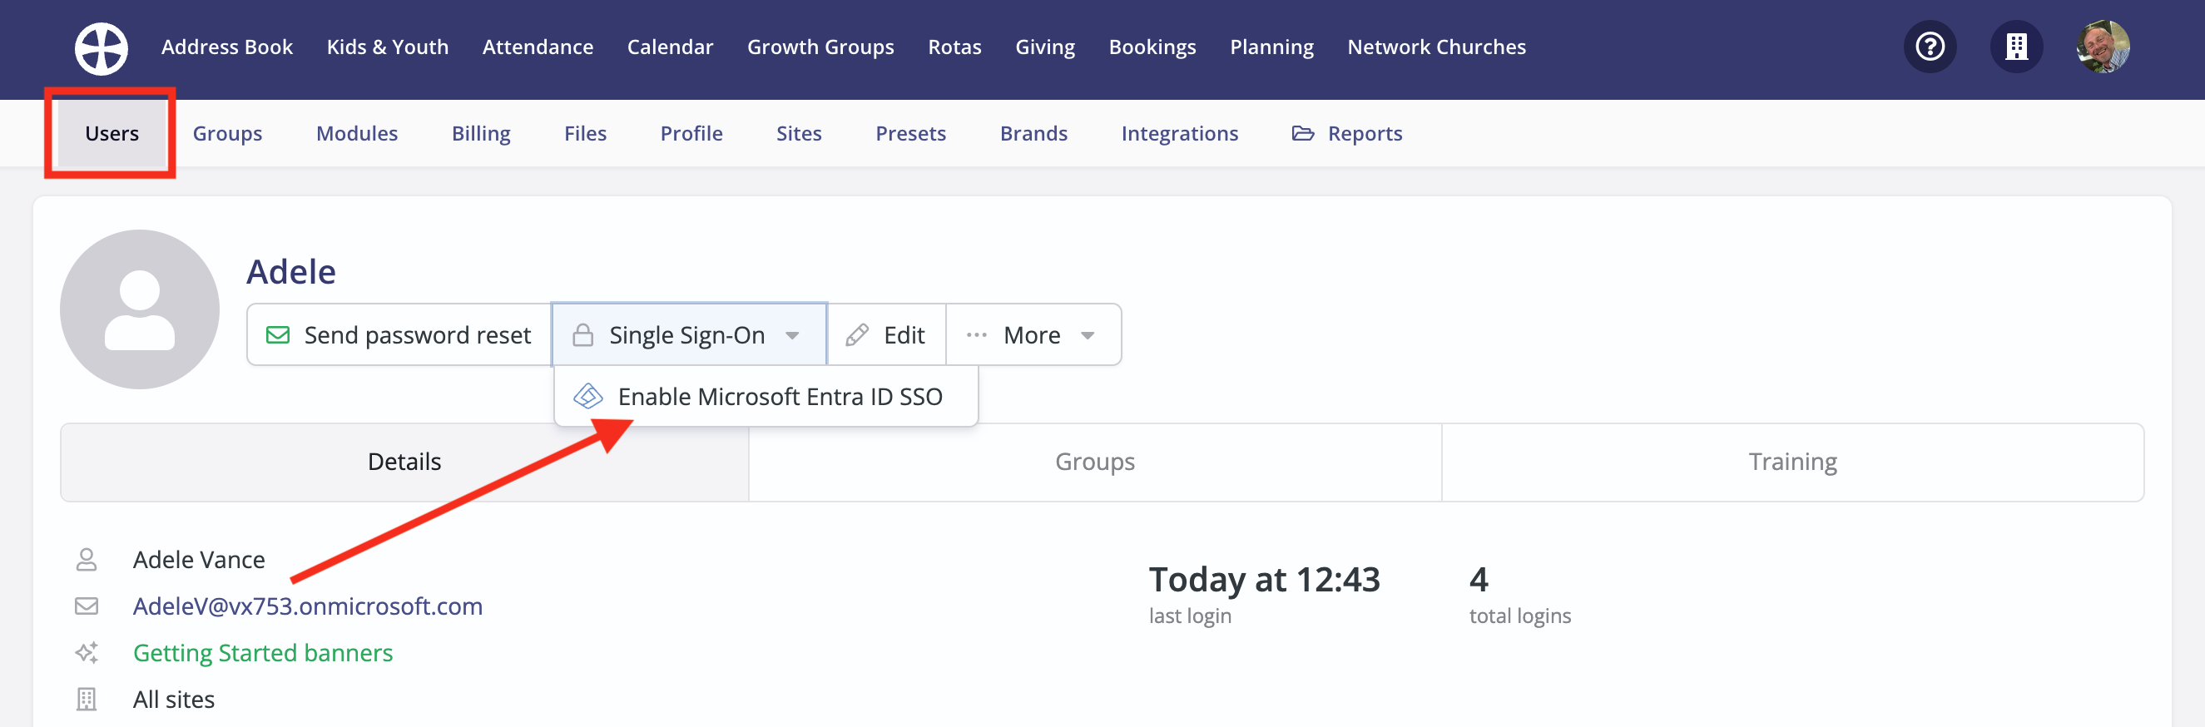This screenshot has width=2205, height=727.
Task: Click the Reports folder icon
Action: point(1302,133)
